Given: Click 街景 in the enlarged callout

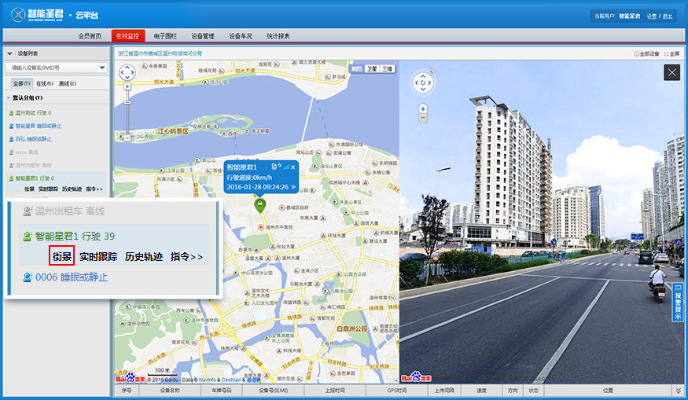Looking at the screenshot, I should pyautogui.click(x=62, y=256).
